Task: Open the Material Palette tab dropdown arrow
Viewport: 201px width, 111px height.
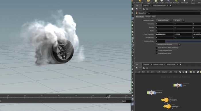Action: click(x=165, y=65)
